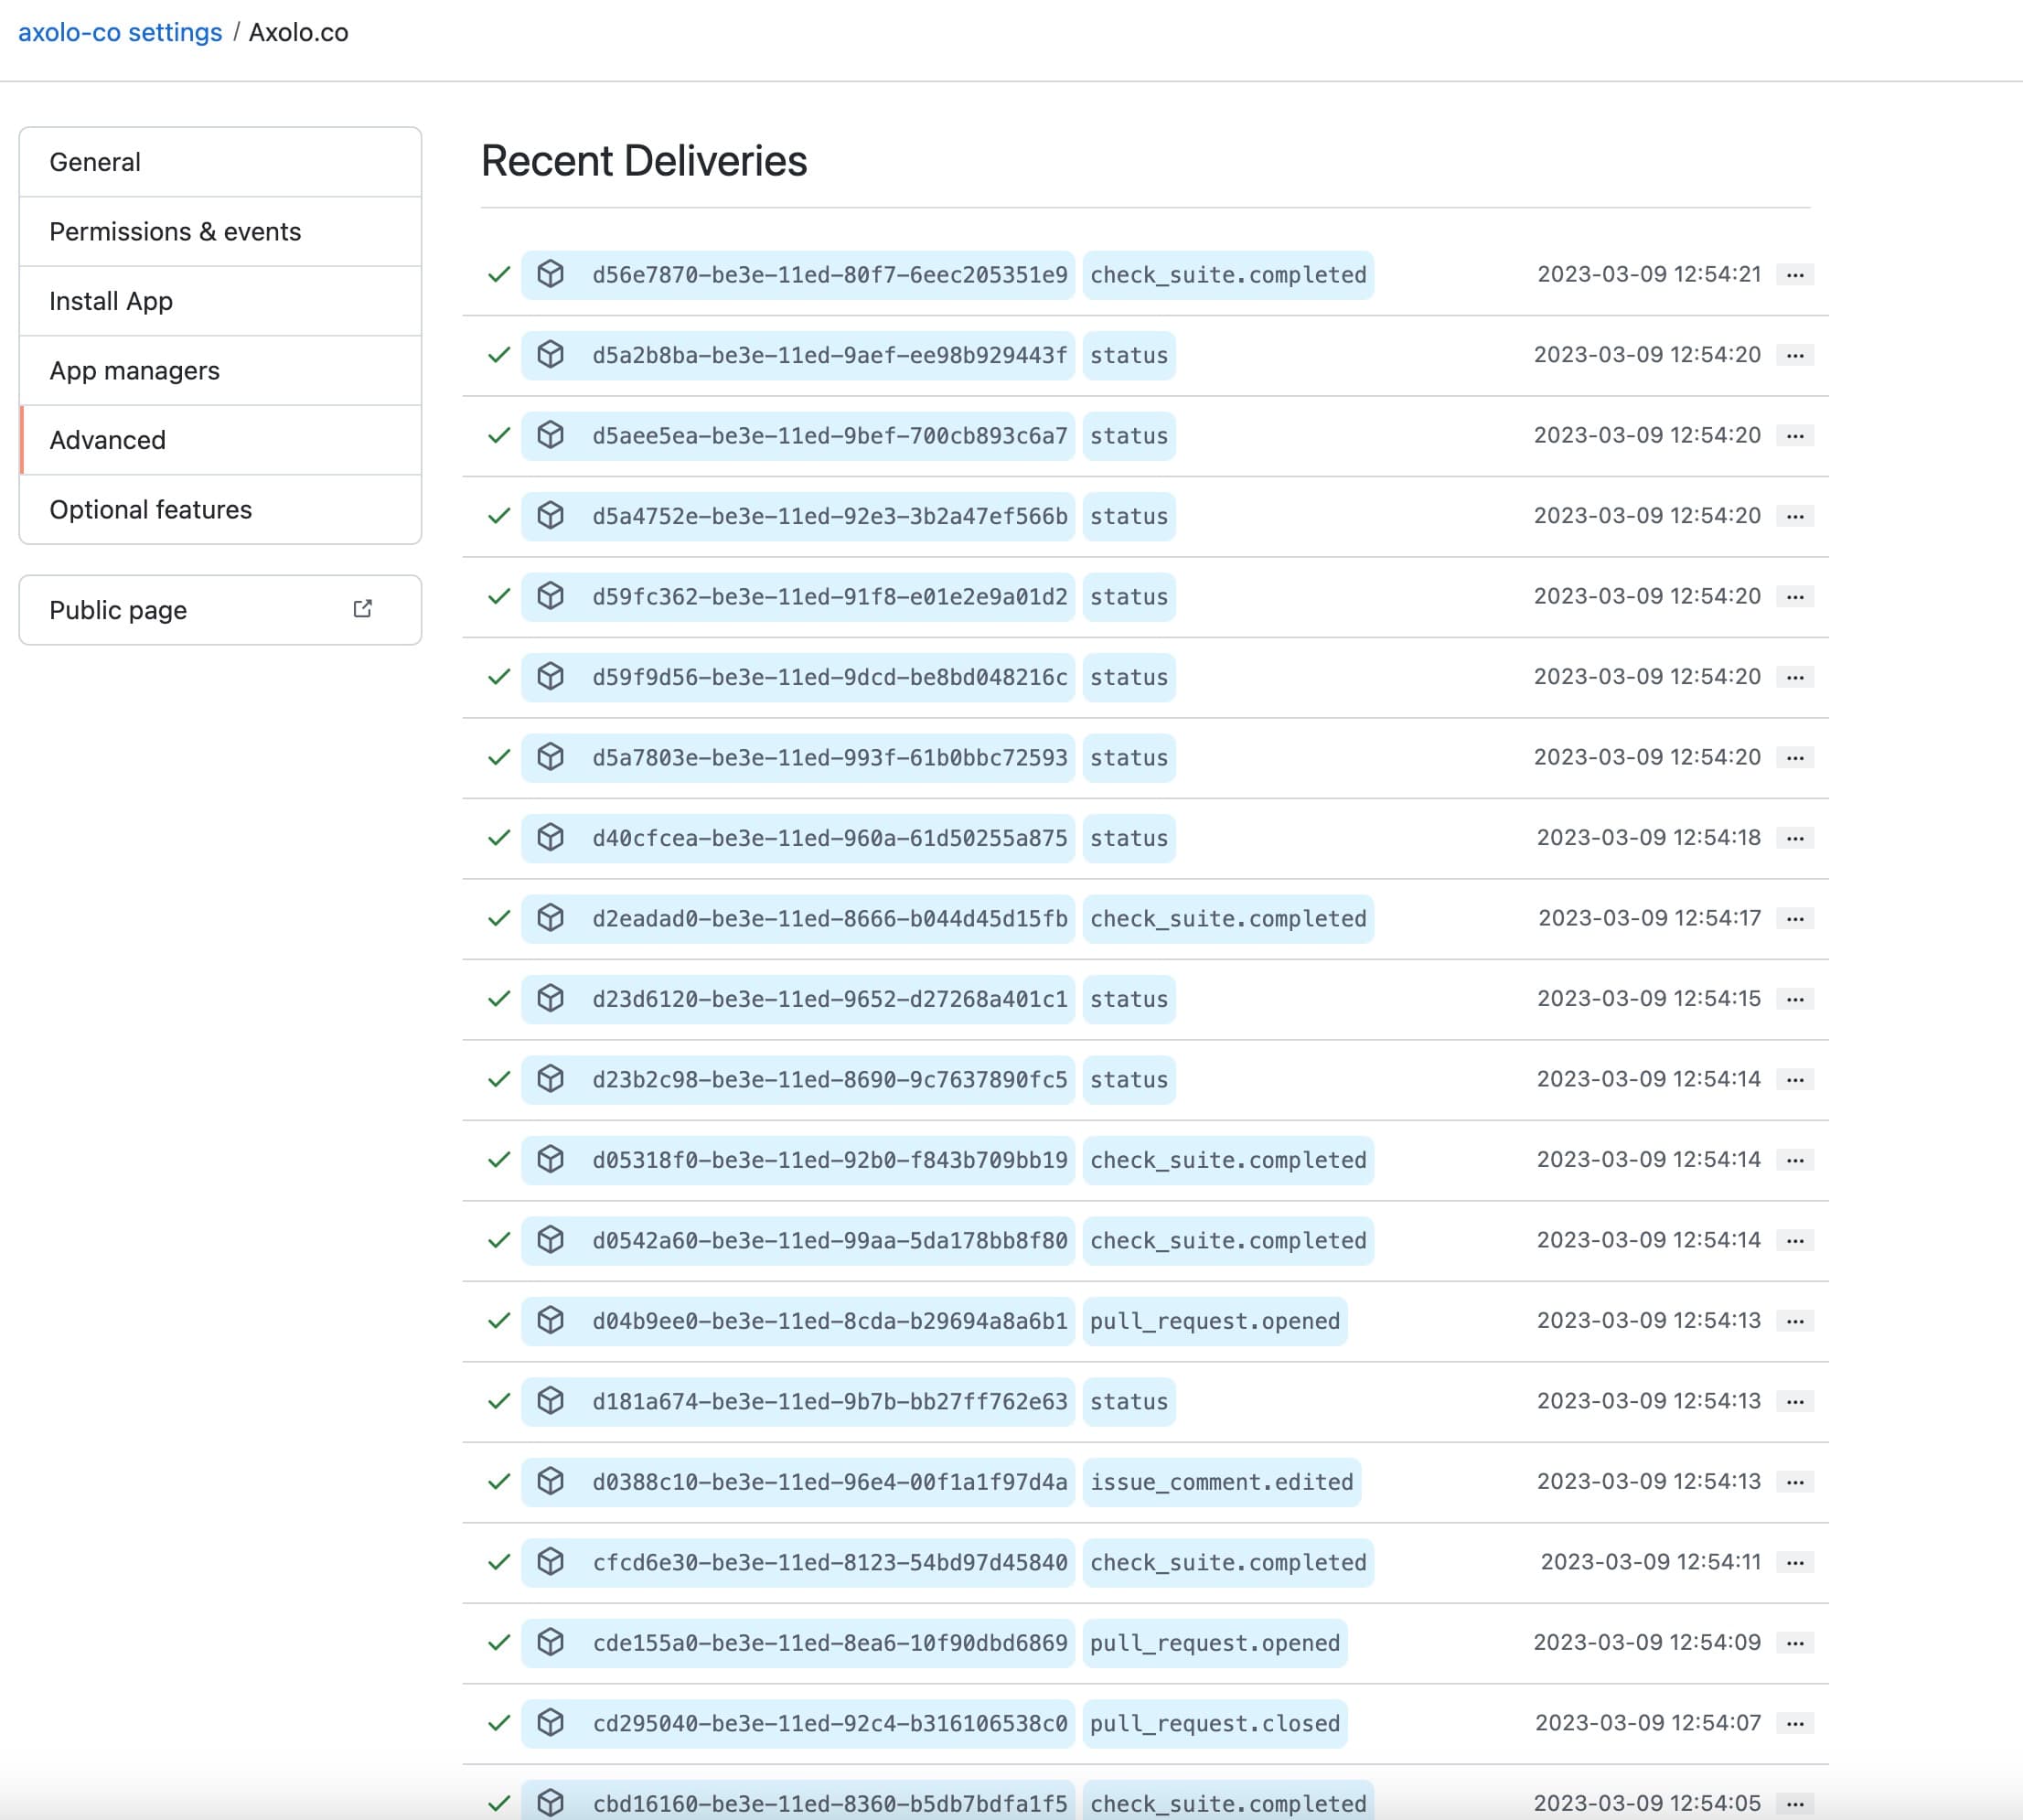Open the App managers section
The width and height of the screenshot is (2023, 1820).
click(135, 371)
